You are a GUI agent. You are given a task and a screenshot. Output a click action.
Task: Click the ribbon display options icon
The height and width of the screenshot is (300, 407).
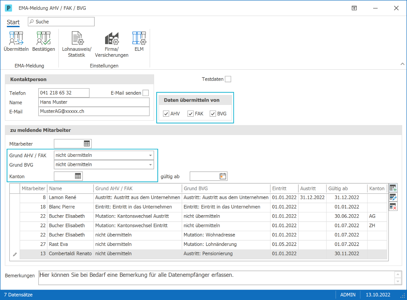tap(354, 8)
